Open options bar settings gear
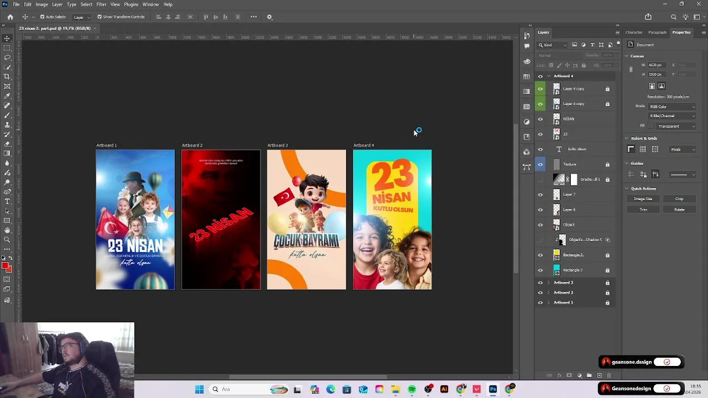 tap(269, 17)
